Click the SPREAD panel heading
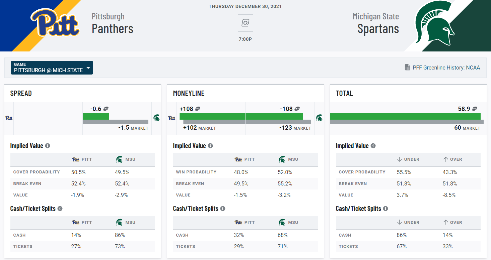This screenshot has width=491, height=260. pyautogui.click(x=21, y=94)
